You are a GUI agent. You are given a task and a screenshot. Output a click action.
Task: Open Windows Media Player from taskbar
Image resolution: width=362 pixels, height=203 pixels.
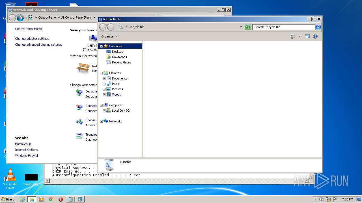tap(42, 199)
